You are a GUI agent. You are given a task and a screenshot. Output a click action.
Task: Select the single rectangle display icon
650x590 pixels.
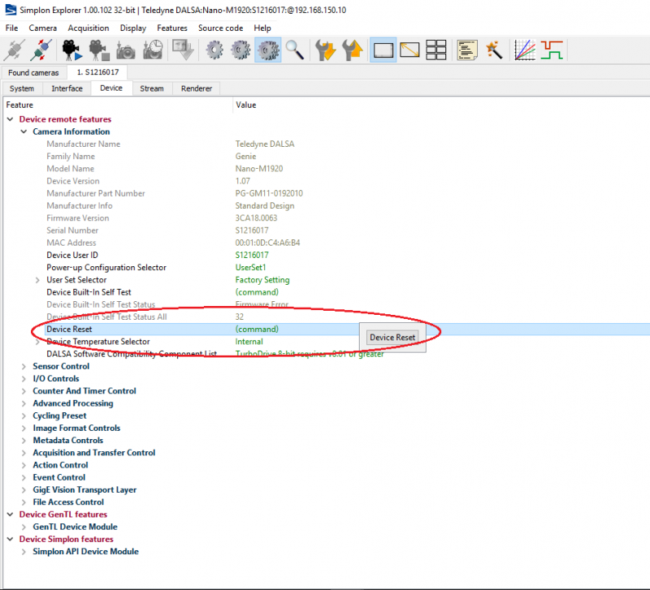pyautogui.click(x=383, y=50)
